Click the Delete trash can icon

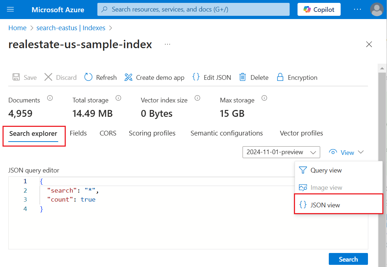click(x=243, y=77)
